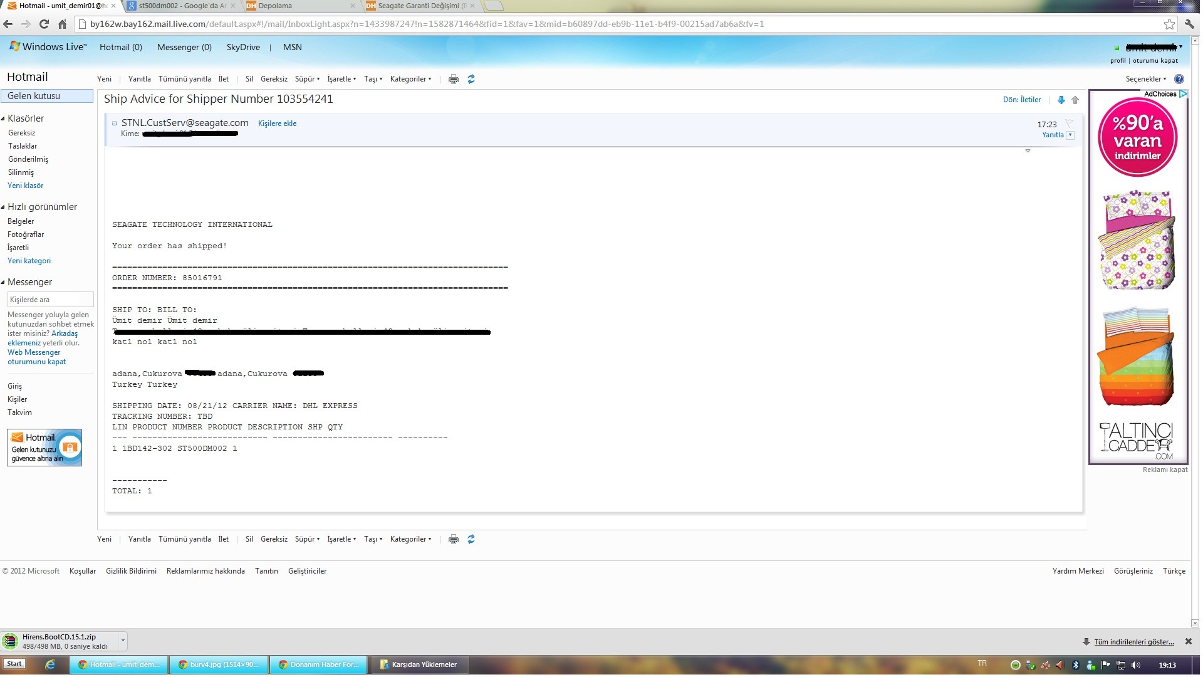Screen dimensions: 1203x677
Task: Open İşaretle dropdown in top toolbar
Action: (343, 80)
